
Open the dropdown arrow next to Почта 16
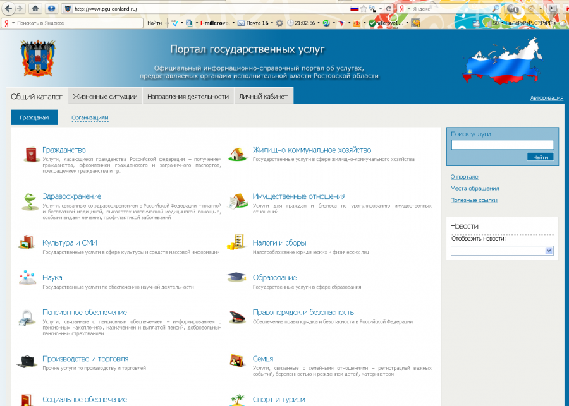click(x=272, y=23)
